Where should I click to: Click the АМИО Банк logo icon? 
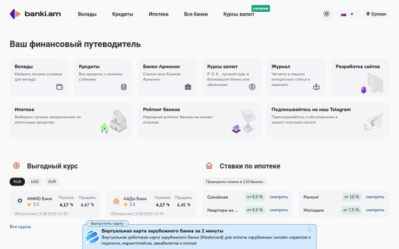20,200
